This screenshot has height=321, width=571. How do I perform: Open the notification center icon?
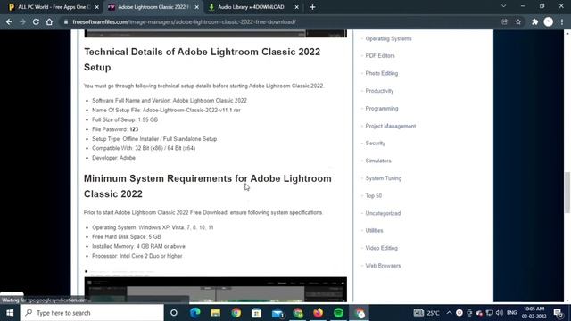click(559, 313)
